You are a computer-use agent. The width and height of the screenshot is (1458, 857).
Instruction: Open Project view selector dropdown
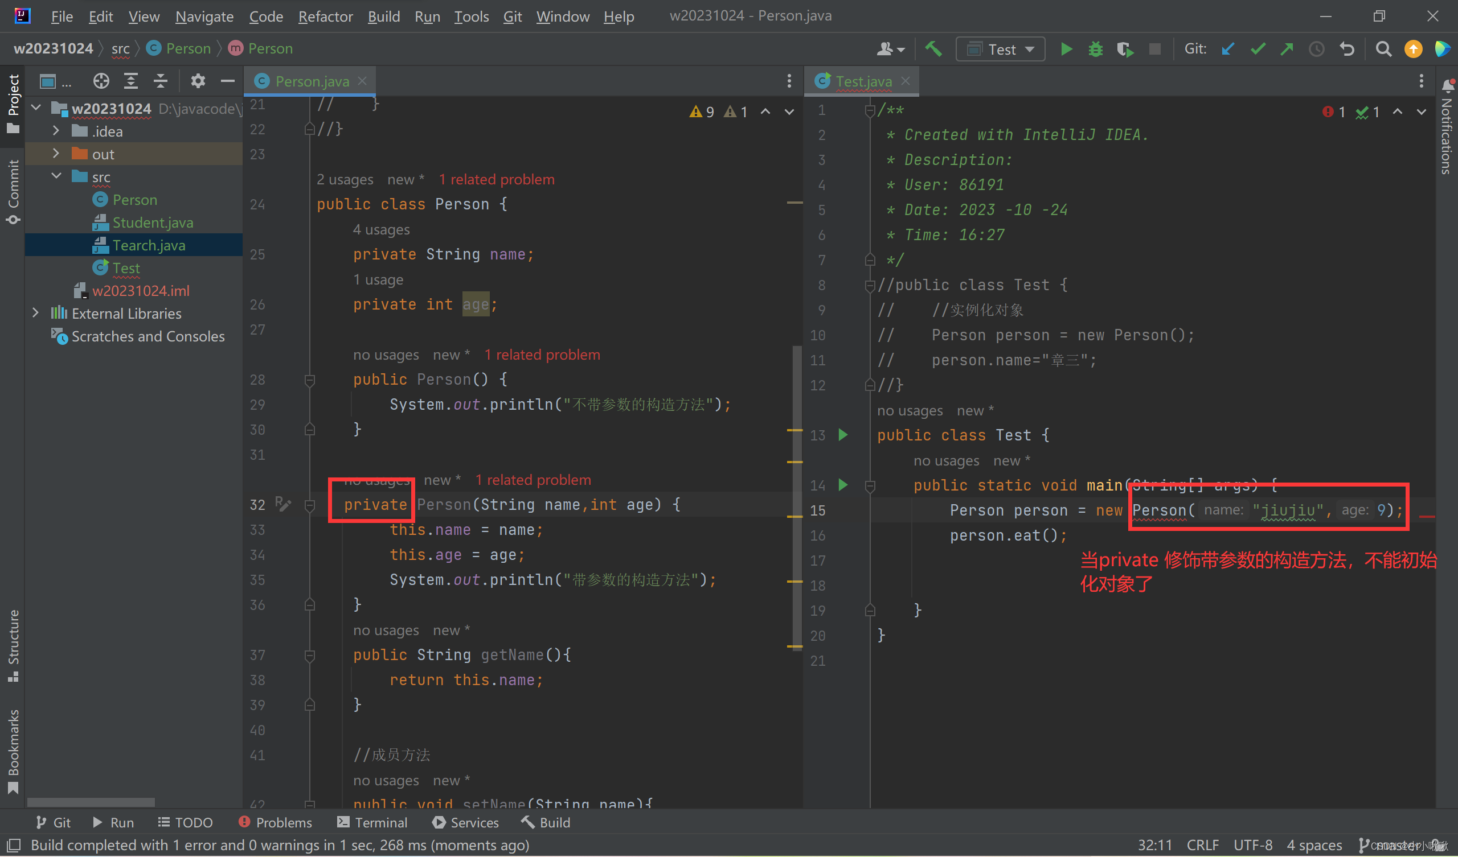pos(55,81)
